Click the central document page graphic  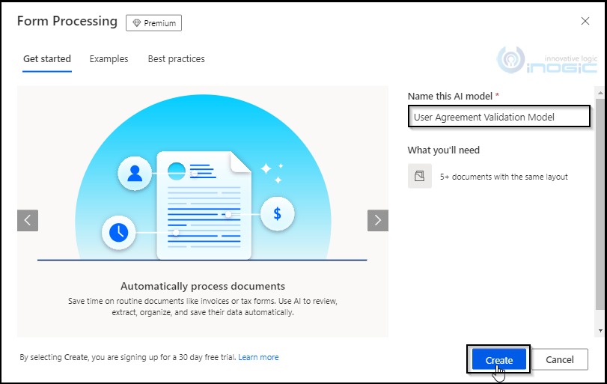204,206
